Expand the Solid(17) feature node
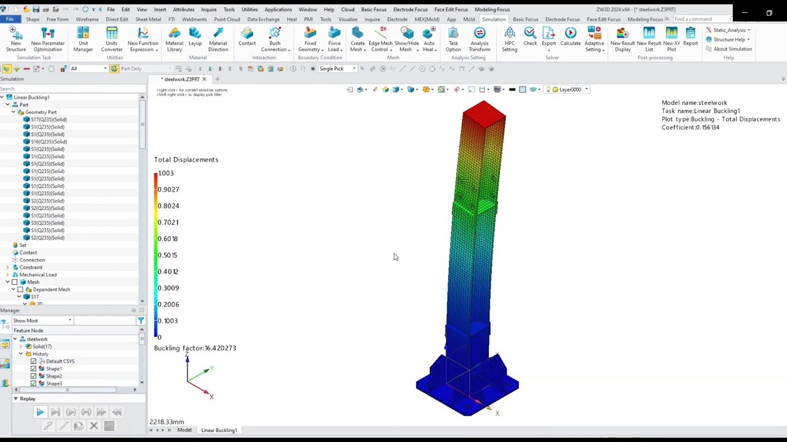 tap(20, 347)
